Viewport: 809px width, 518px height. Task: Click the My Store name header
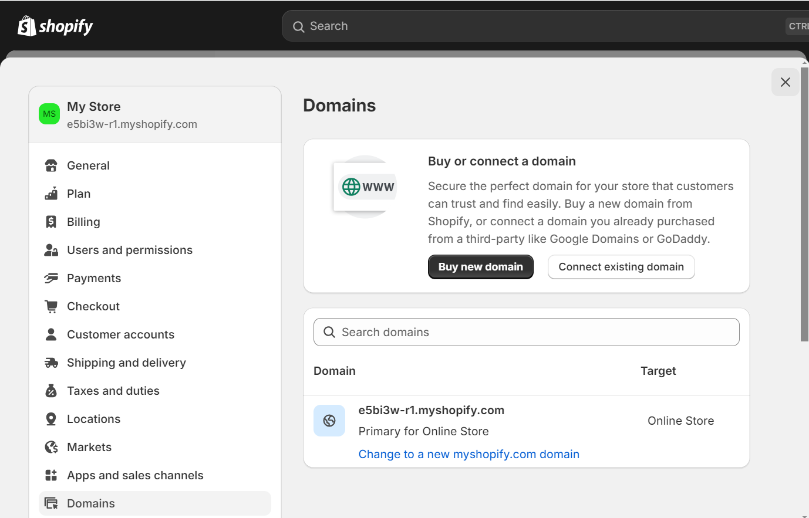tap(94, 107)
